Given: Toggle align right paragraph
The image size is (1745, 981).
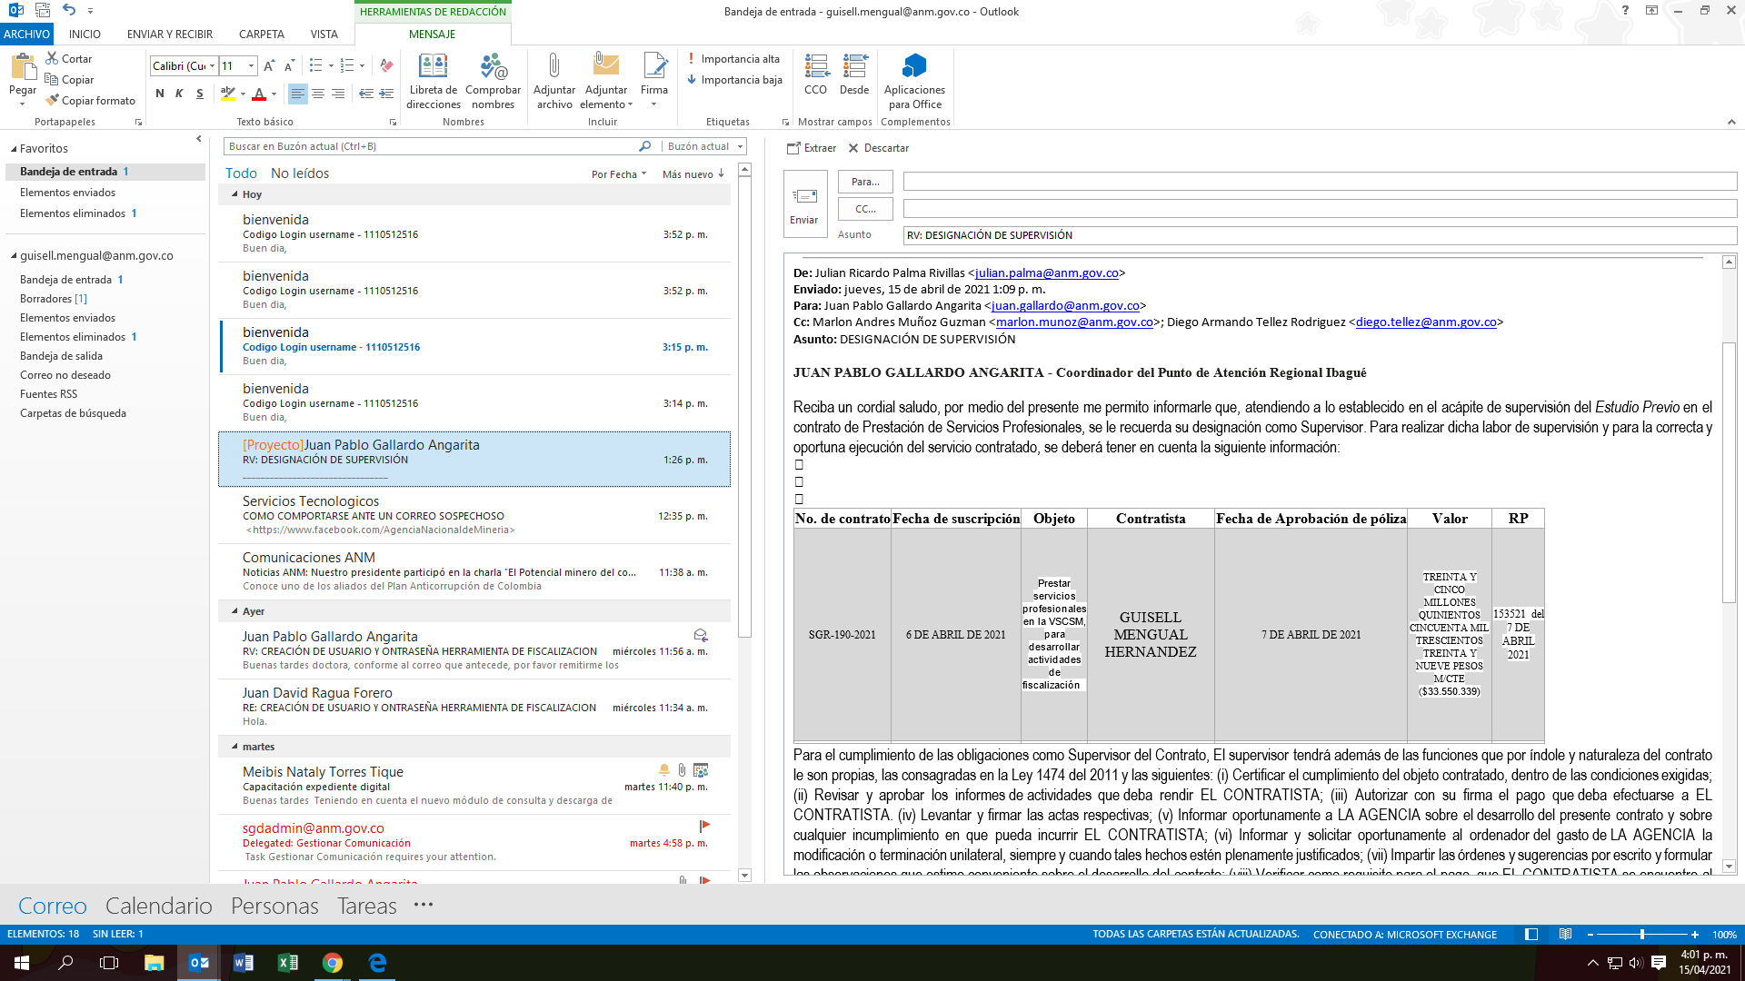Looking at the screenshot, I should tap(338, 94).
